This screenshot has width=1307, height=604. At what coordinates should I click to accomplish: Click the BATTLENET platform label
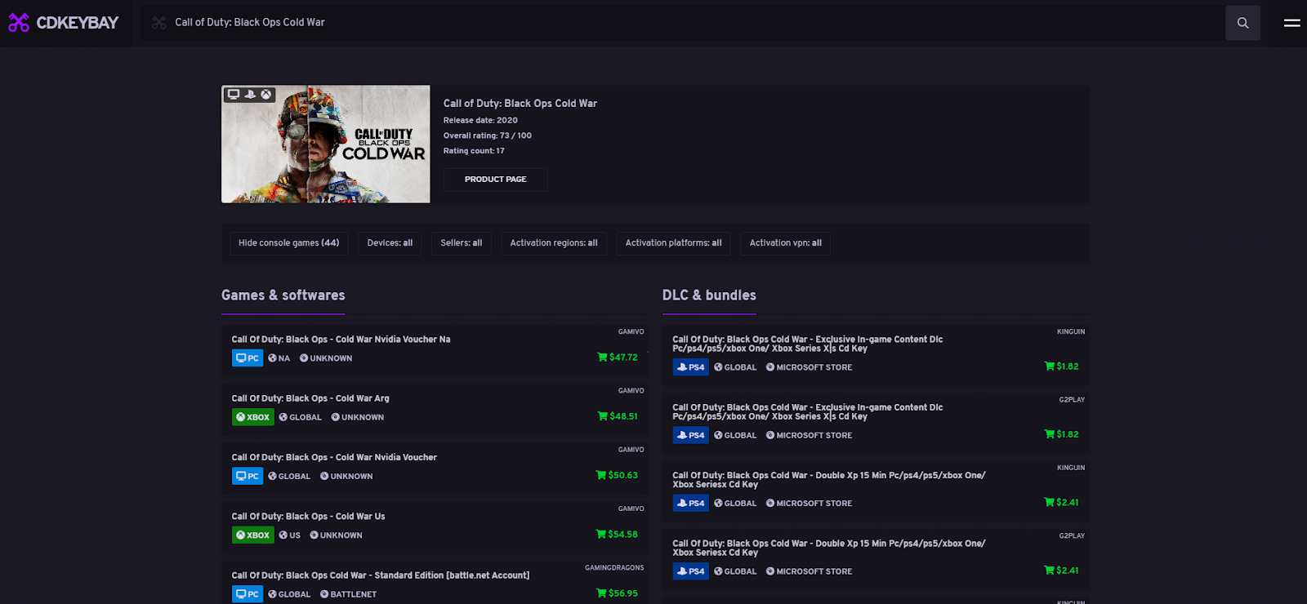(x=354, y=595)
